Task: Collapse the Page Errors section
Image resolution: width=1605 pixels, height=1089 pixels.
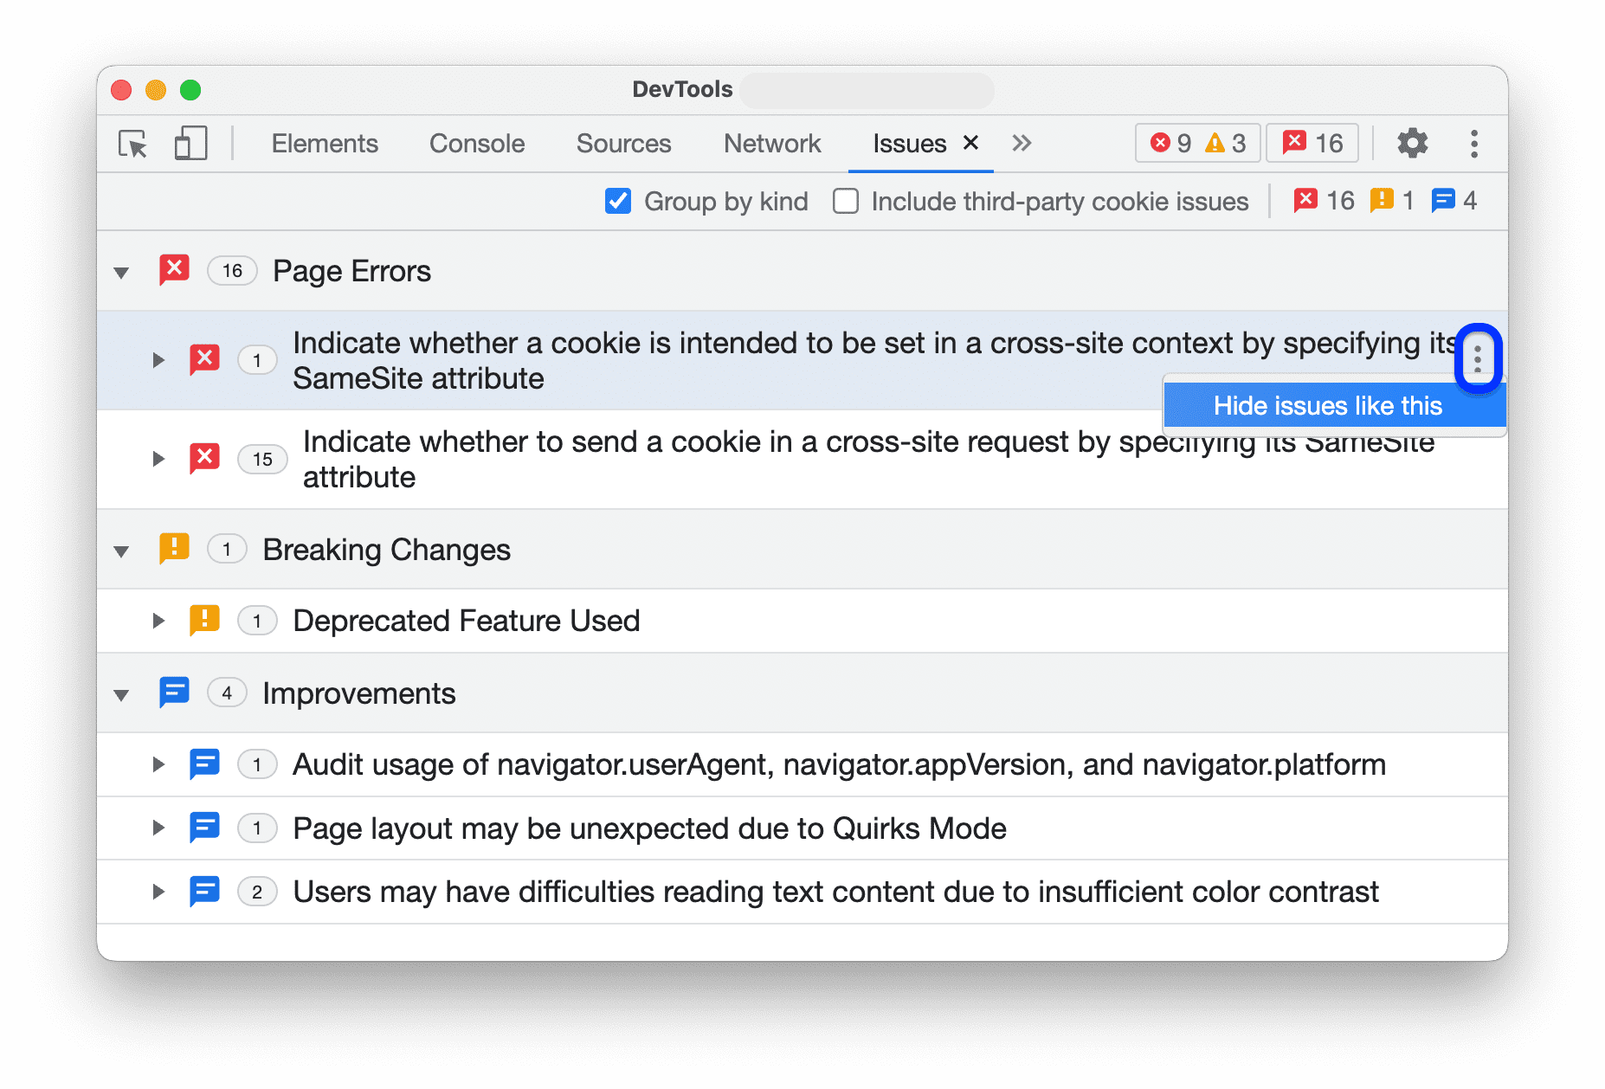Action: (120, 271)
